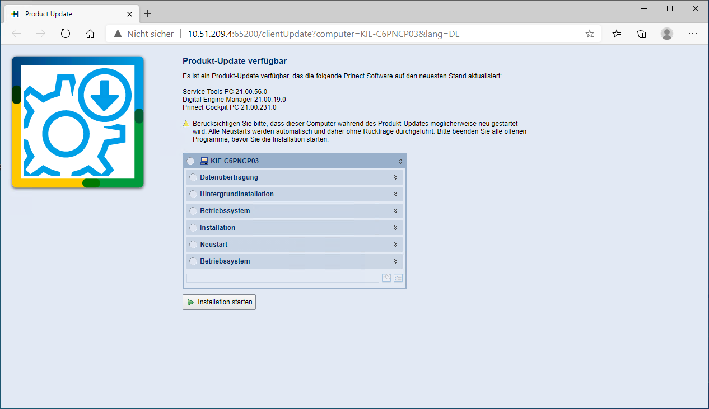Click the Datenübertragung status circle
The image size is (709, 409).
[x=194, y=178]
